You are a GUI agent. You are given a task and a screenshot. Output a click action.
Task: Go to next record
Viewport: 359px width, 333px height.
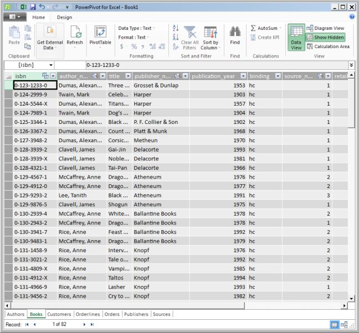84,324
